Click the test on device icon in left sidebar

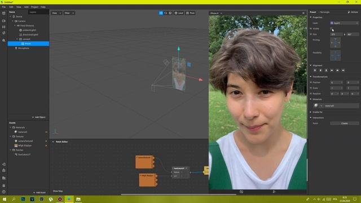[4, 164]
